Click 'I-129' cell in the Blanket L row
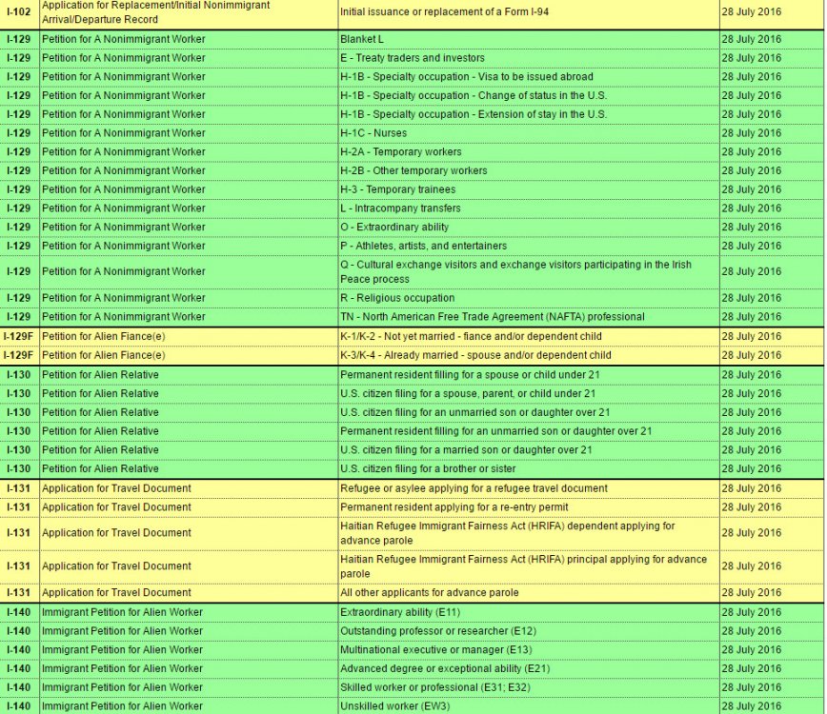The image size is (827, 714). pos(19,40)
